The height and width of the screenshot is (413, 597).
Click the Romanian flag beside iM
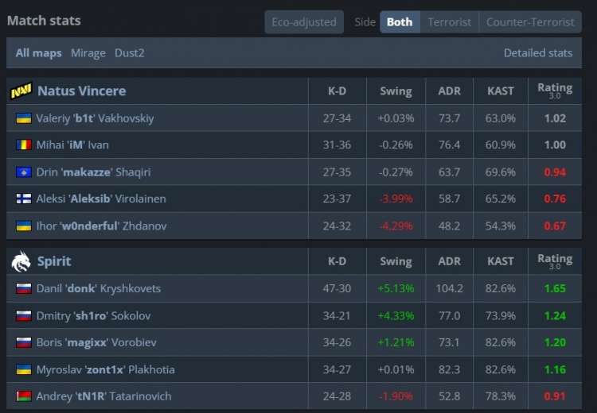pyautogui.click(x=23, y=145)
